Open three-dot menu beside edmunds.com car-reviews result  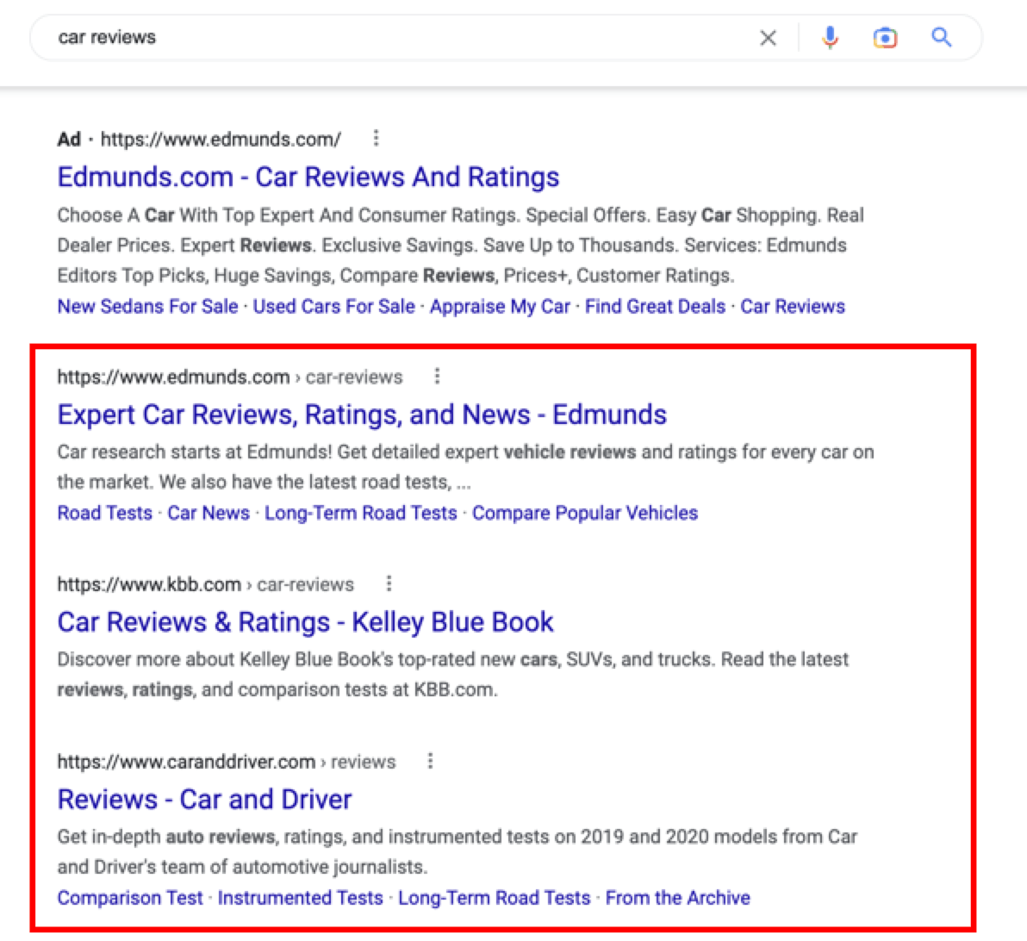437,376
